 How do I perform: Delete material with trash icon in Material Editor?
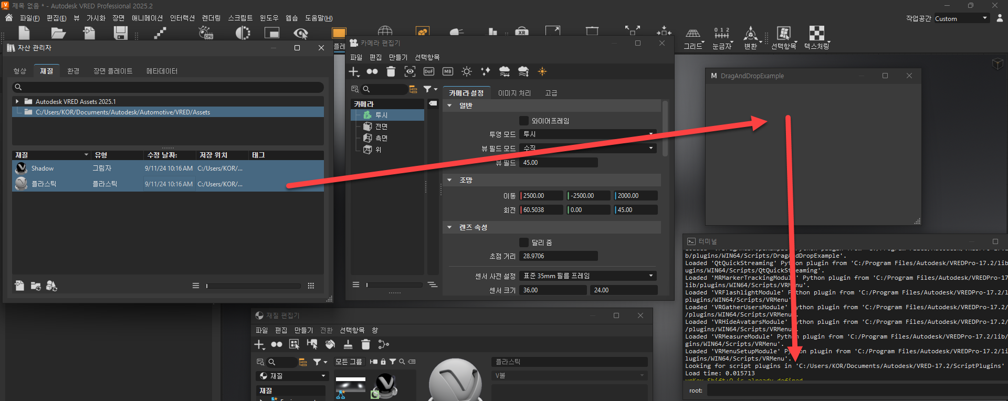(x=366, y=344)
